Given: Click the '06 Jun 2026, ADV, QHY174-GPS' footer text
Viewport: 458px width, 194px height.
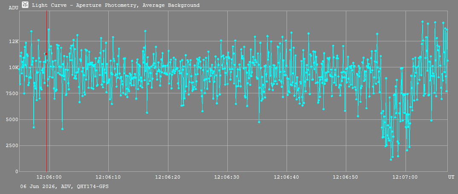Looking at the screenshot, I should pyautogui.click(x=64, y=186).
